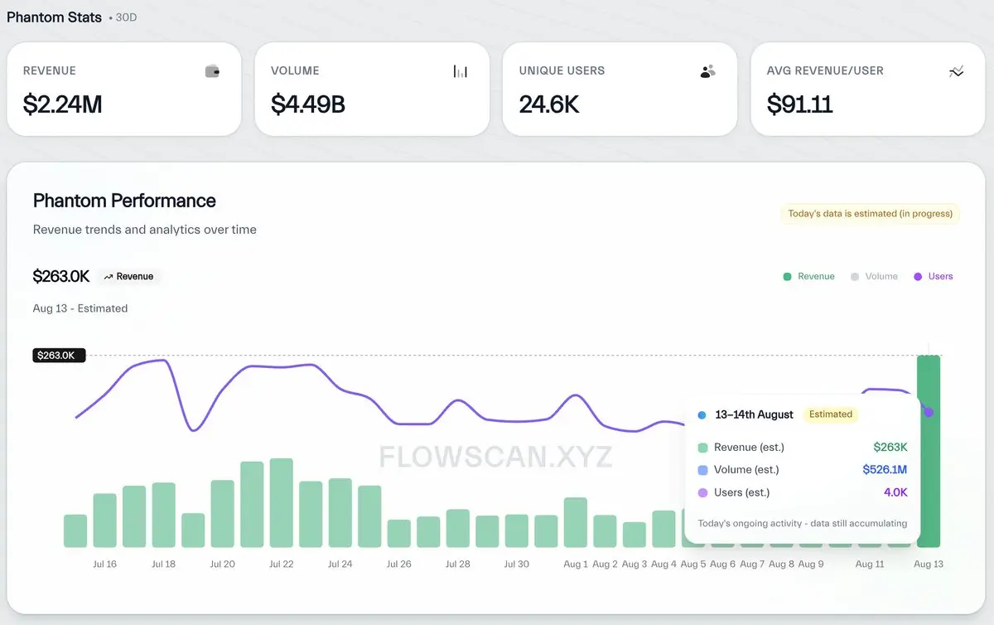Click the $263.0K y-axis value label
This screenshot has width=994, height=625.
(59, 356)
